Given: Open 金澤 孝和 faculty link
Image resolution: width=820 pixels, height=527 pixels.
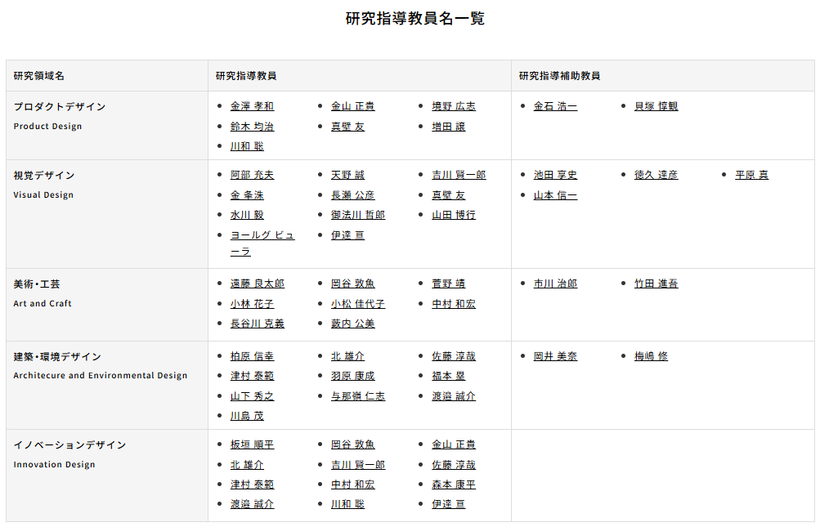Looking at the screenshot, I should tap(252, 106).
